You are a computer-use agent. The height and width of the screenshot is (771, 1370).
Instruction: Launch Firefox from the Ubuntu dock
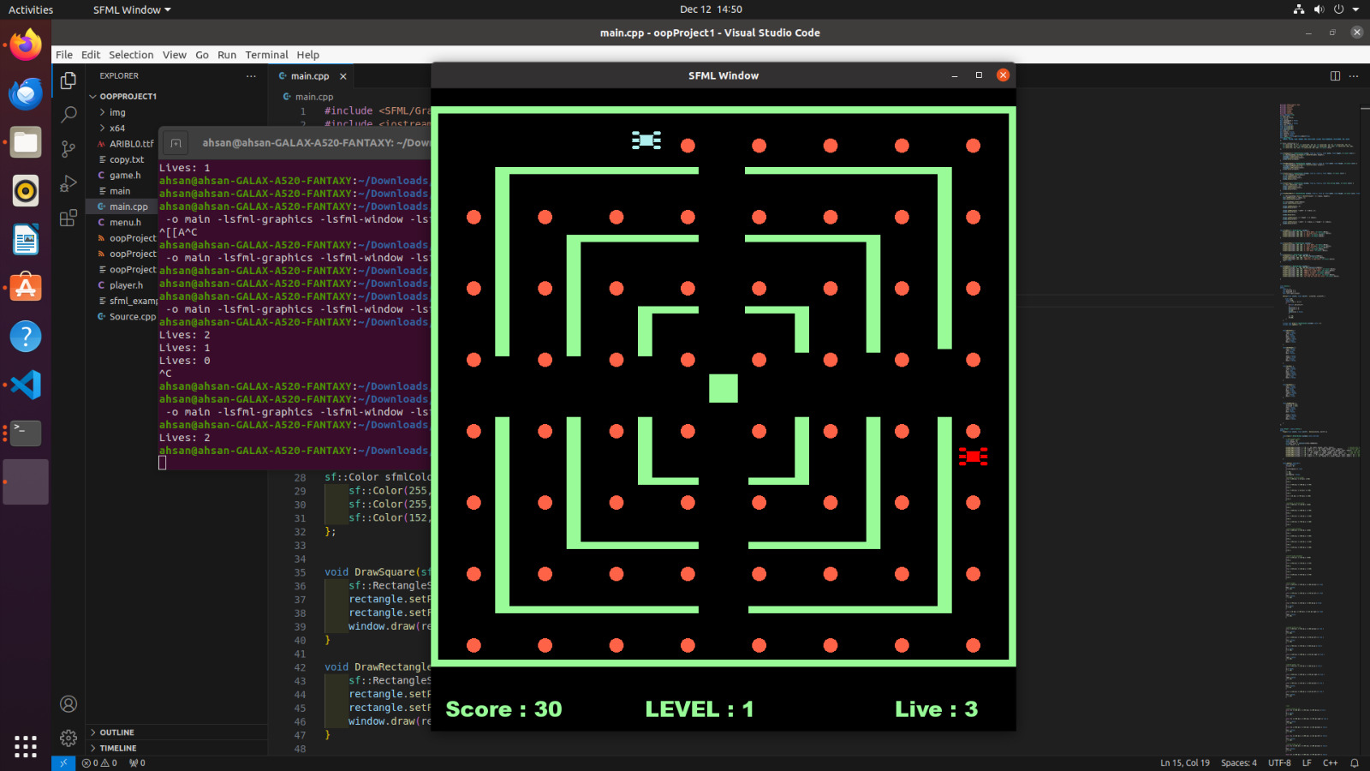[x=25, y=45]
